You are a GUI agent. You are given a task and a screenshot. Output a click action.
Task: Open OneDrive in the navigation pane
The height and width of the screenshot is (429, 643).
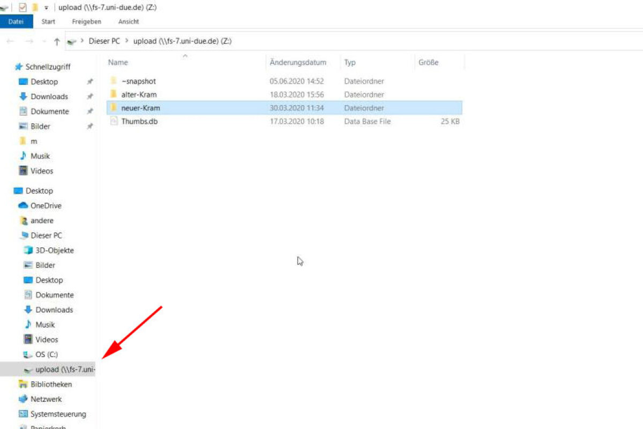46,205
